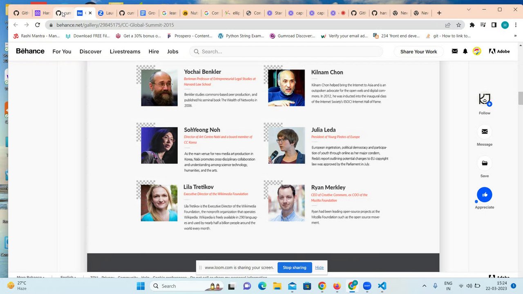
Task: Toggle Chrome side panel
Action: (494, 25)
